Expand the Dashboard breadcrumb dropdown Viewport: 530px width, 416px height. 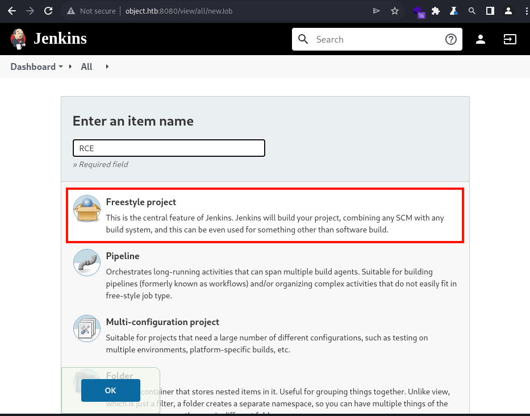pyautogui.click(x=61, y=66)
